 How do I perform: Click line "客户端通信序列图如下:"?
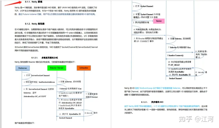point(25,123)
